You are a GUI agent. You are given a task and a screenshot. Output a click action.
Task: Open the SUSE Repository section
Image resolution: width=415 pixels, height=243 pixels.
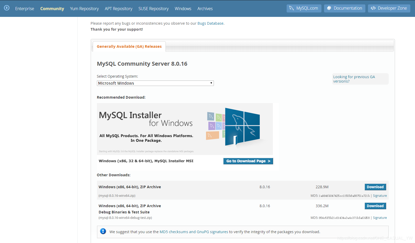154,9
